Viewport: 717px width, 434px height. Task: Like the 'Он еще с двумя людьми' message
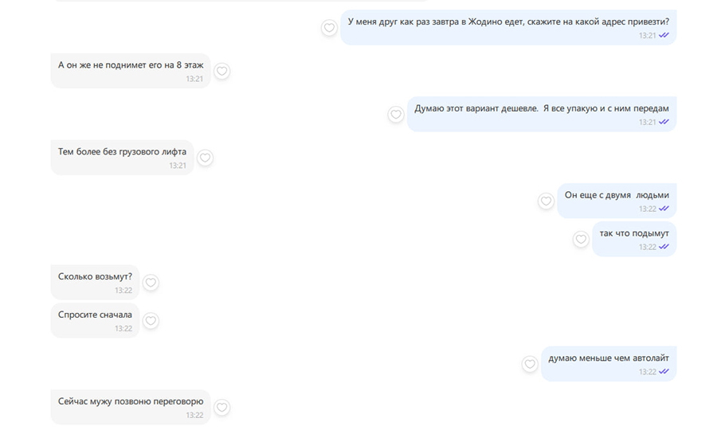tap(546, 201)
